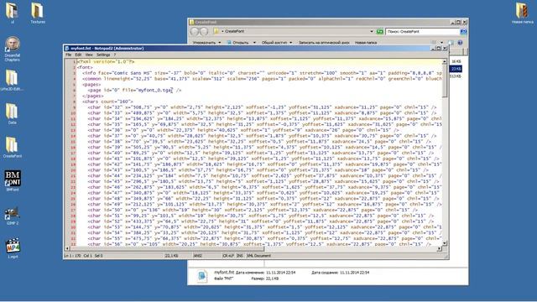
Task: Click the chars count="160" line
Action: 107,102
